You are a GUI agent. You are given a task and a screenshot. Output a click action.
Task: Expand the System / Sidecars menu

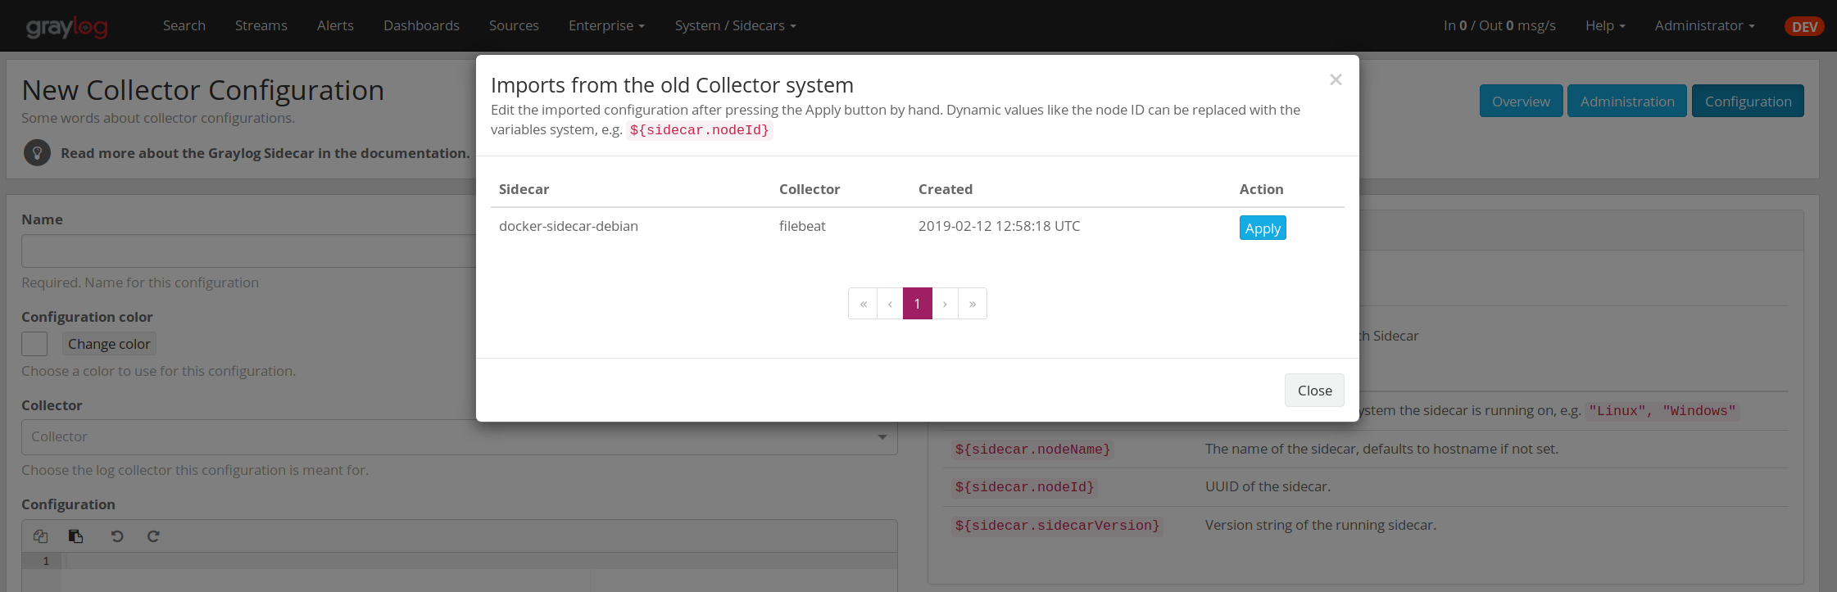coord(735,26)
